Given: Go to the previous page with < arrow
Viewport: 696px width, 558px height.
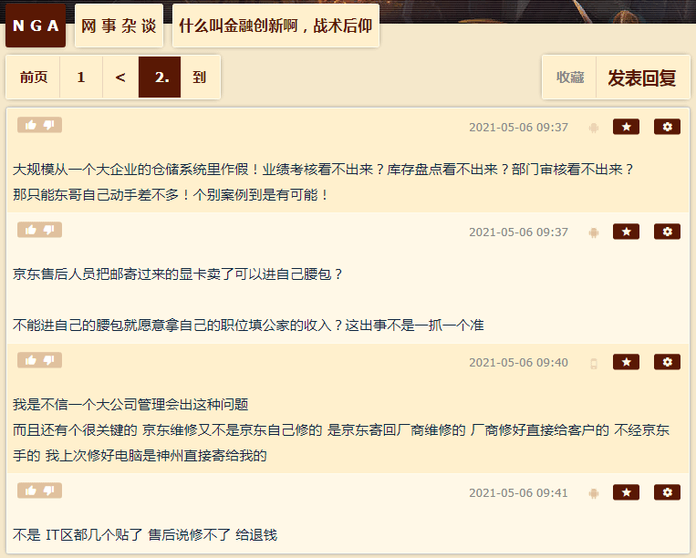Looking at the screenshot, I should 120,77.
